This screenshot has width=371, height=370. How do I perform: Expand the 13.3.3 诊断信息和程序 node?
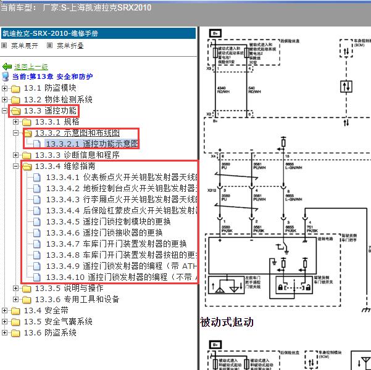point(15,155)
